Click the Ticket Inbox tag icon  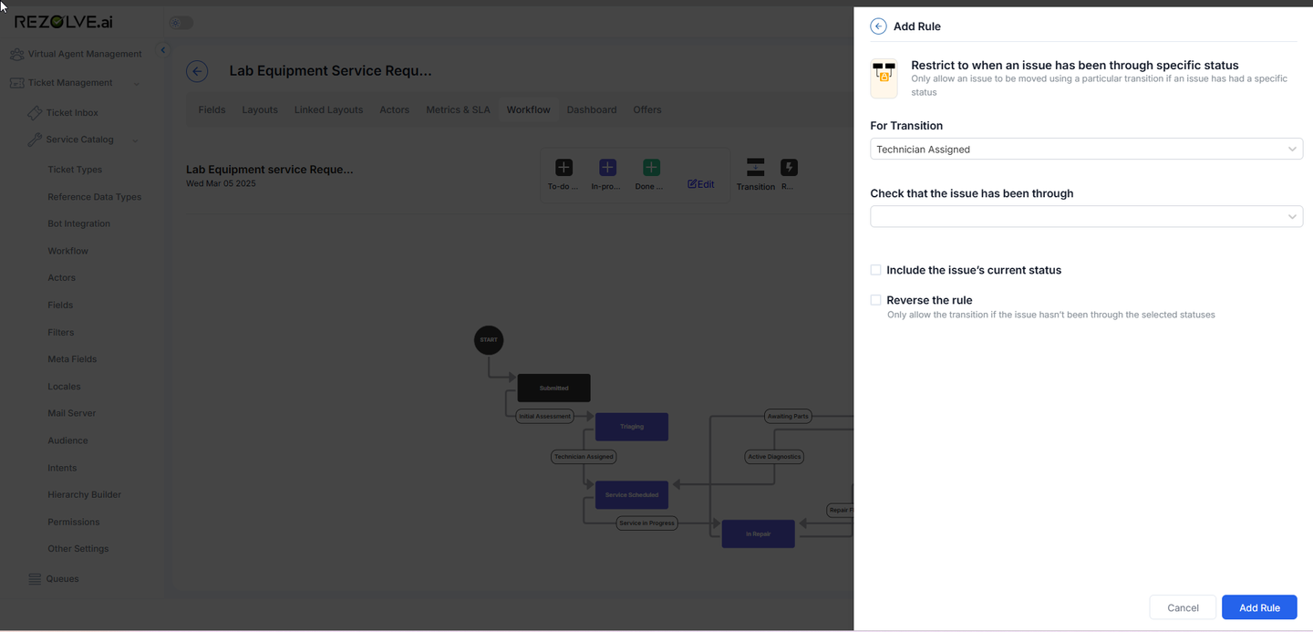35,113
